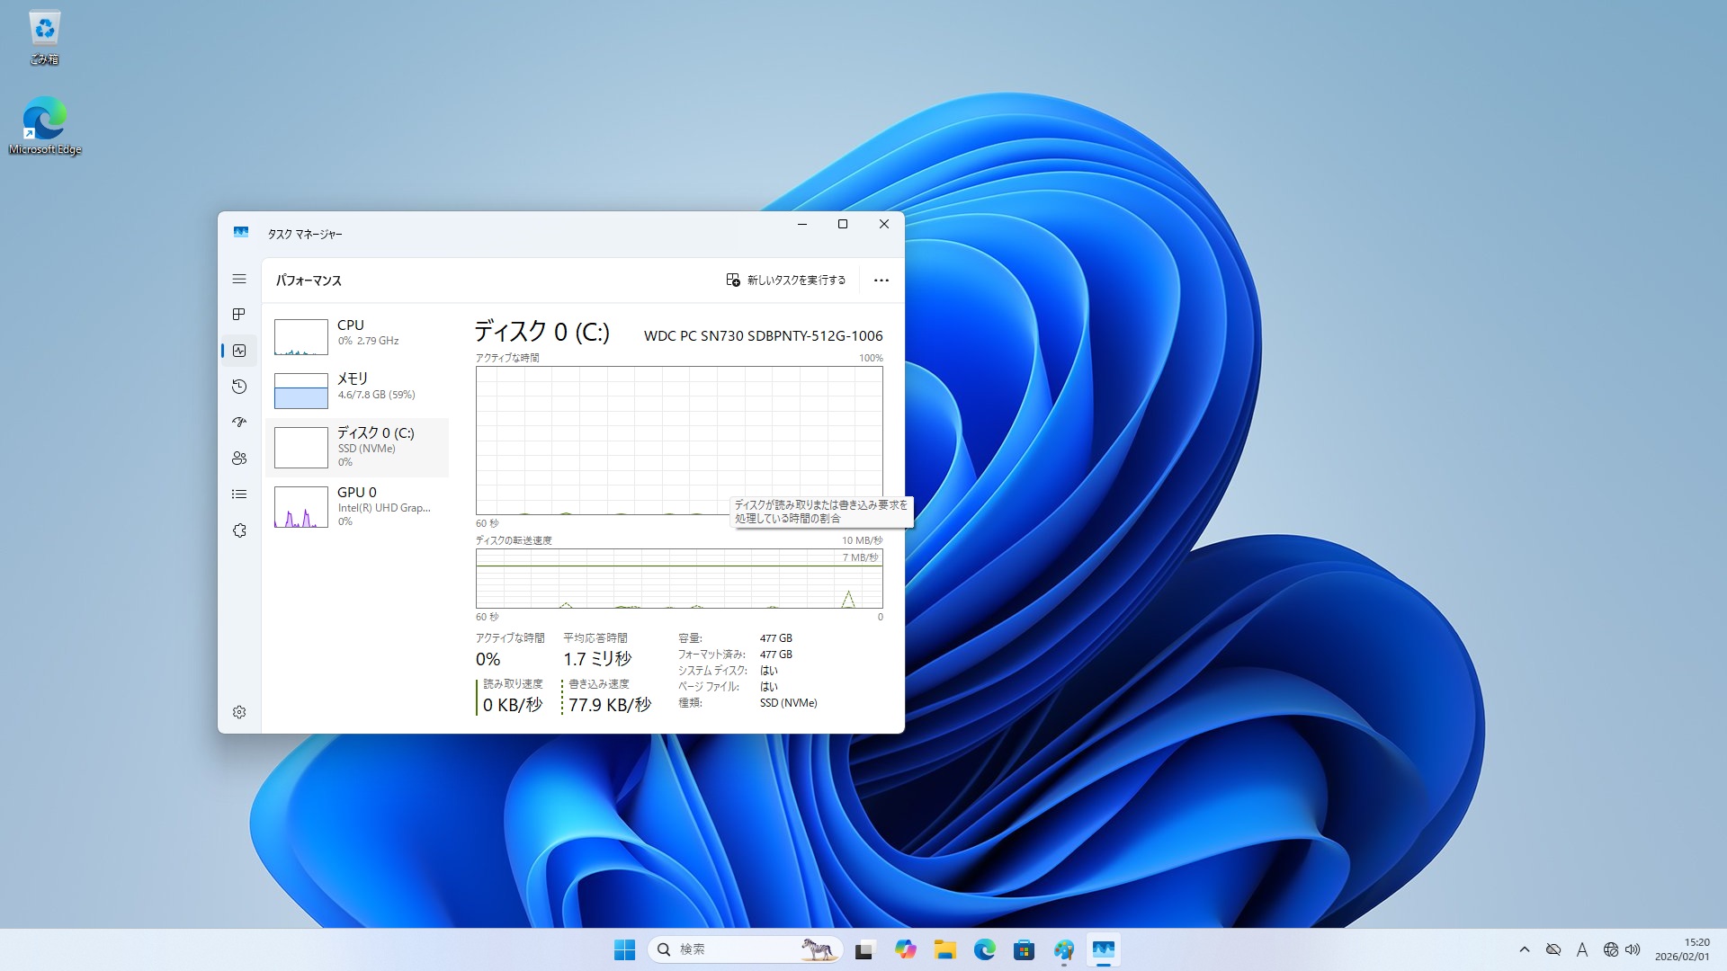Open Users page icon in sidebar
The width and height of the screenshot is (1727, 971).
click(x=239, y=459)
